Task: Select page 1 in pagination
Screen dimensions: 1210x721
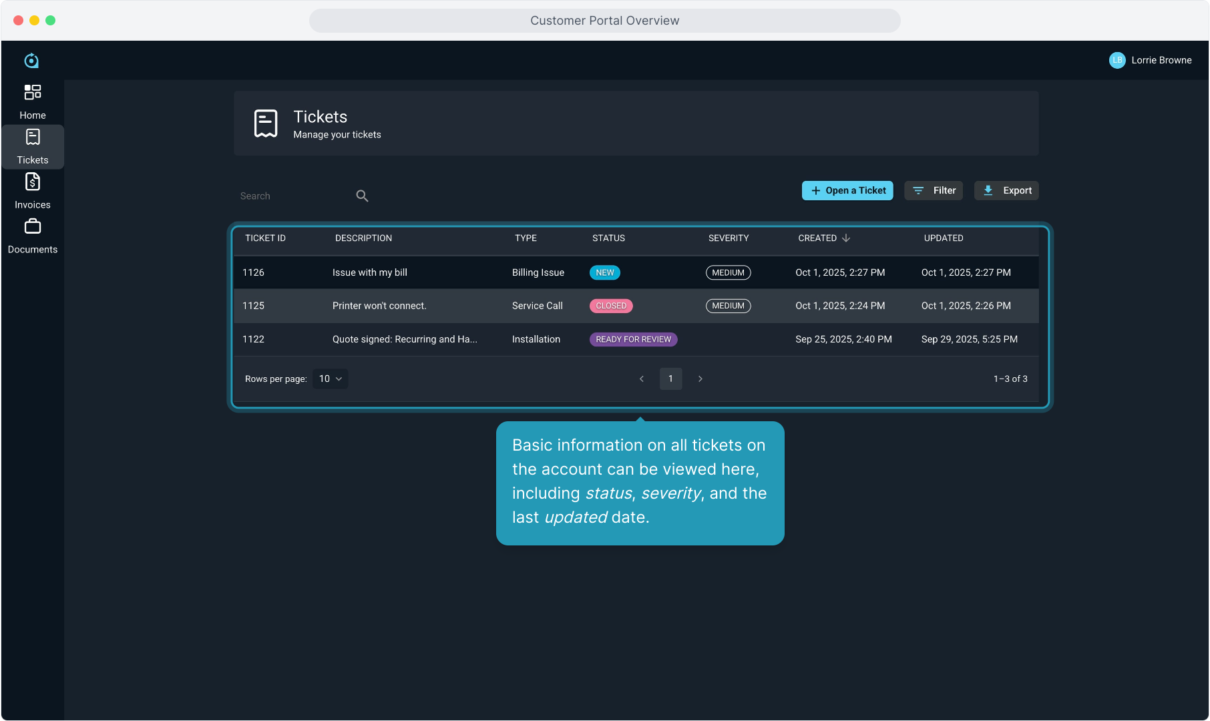Action: click(x=670, y=379)
